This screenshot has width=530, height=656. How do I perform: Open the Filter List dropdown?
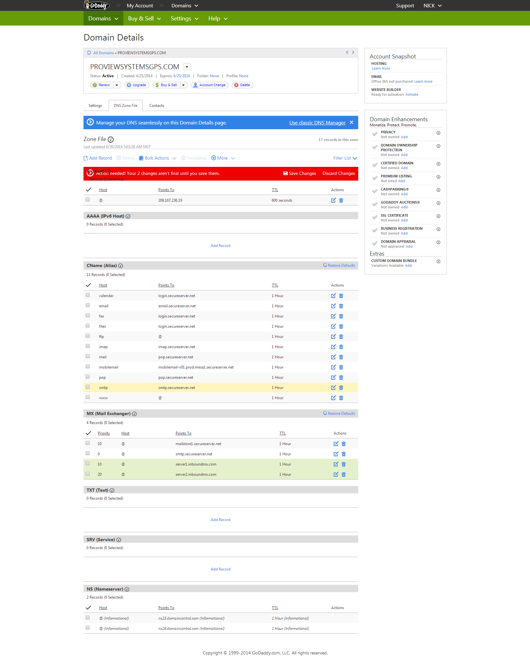(345, 158)
